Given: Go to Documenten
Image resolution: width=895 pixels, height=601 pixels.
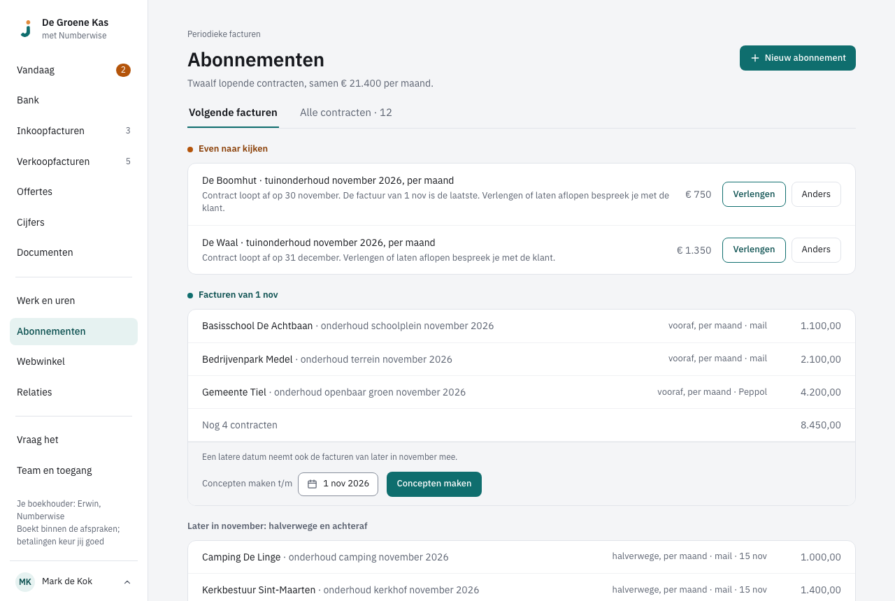Looking at the screenshot, I should coord(73,252).
